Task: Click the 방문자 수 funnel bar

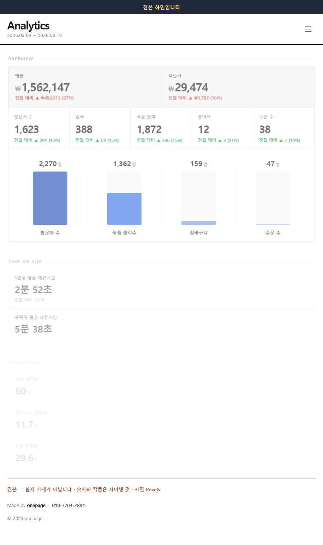Action: (50, 198)
